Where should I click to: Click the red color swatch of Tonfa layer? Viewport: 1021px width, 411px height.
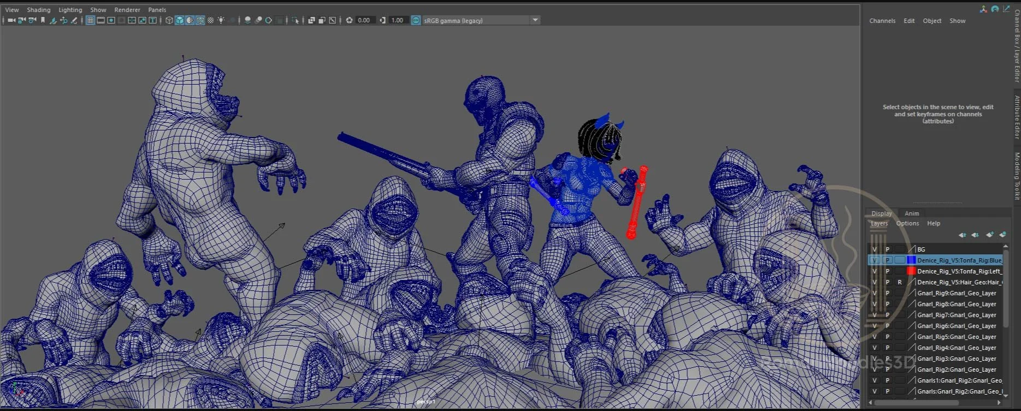coord(911,271)
